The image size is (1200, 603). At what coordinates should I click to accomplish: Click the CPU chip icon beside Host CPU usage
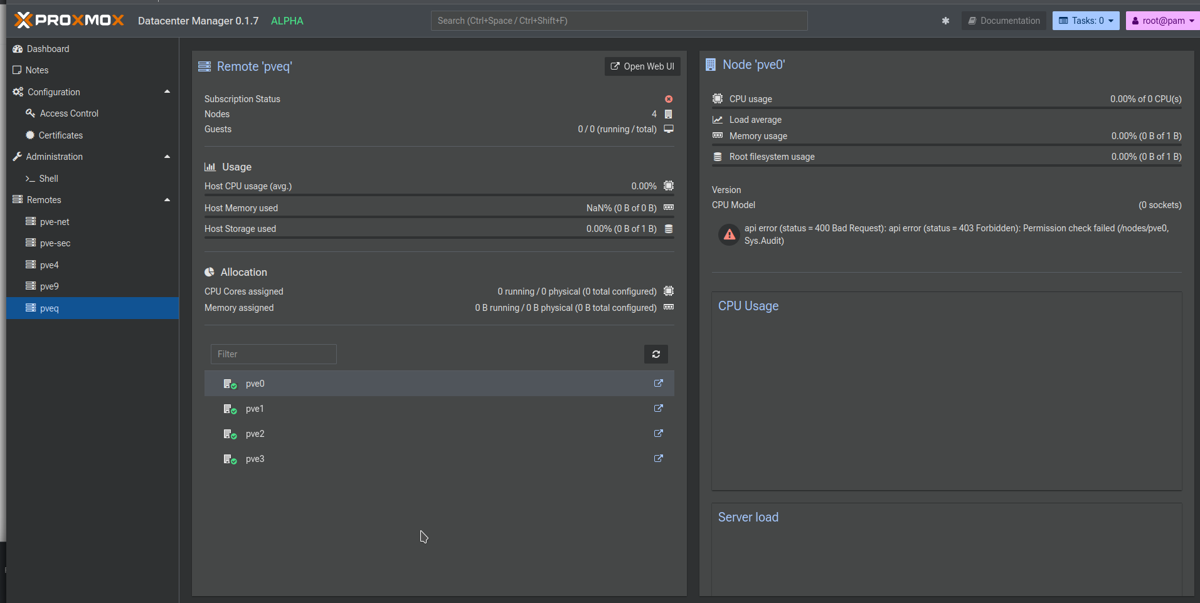[x=667, y=186]
